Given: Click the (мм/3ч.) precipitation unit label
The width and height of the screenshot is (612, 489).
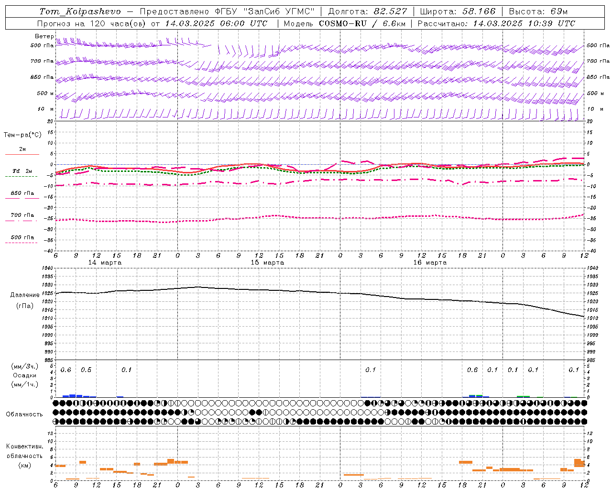Looking at the screenshot, I should click(x=25, y=367).
